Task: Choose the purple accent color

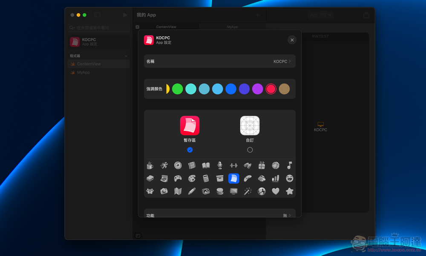Action: click(258, 89)
